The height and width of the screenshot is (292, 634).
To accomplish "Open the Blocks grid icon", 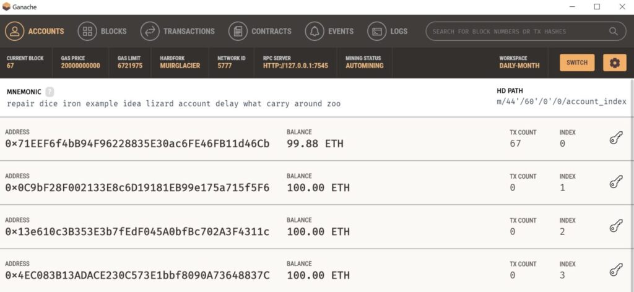I will click(x=87, y=31).
